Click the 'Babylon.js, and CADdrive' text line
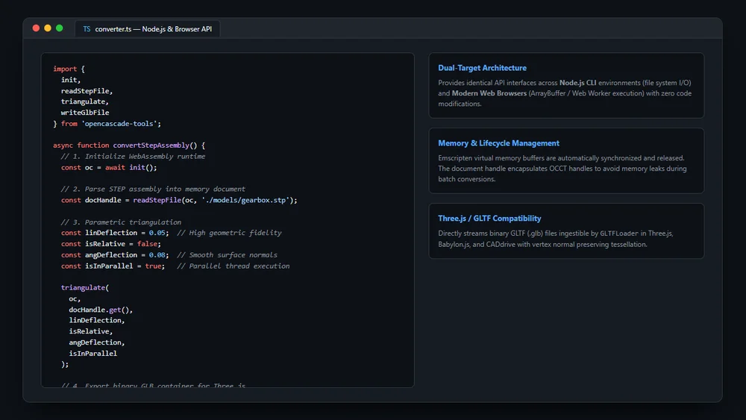 [x=542, y=245]
